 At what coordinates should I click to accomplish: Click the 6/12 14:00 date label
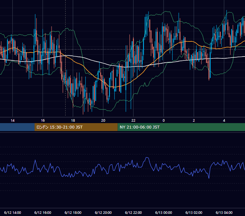point(13,212)
